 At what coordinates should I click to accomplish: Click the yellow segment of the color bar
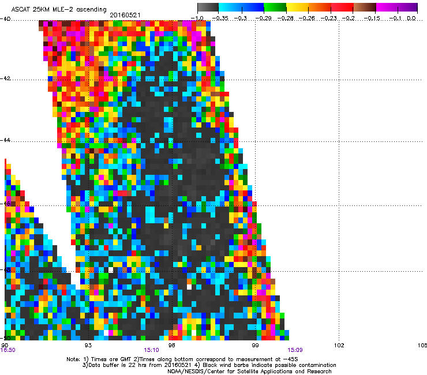297,7
